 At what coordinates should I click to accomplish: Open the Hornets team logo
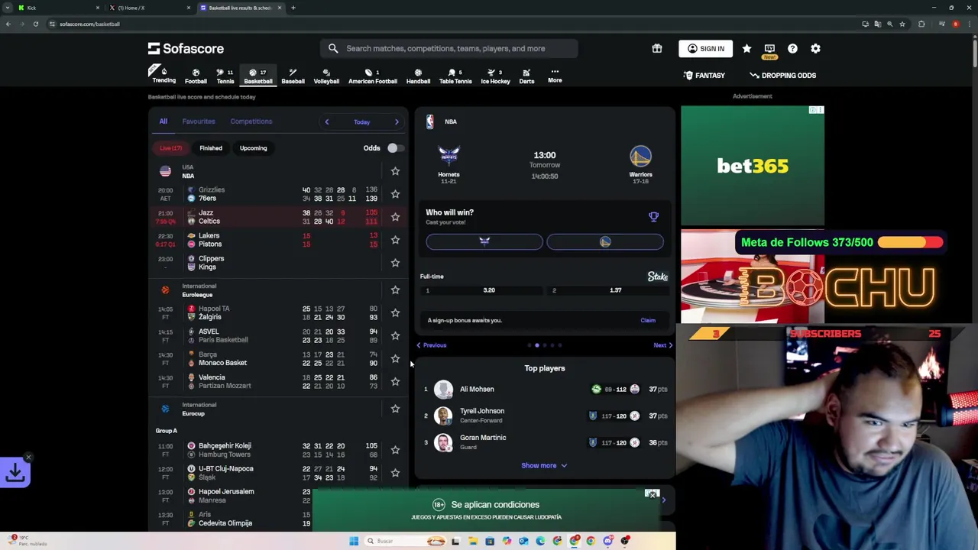click(449, 157)
